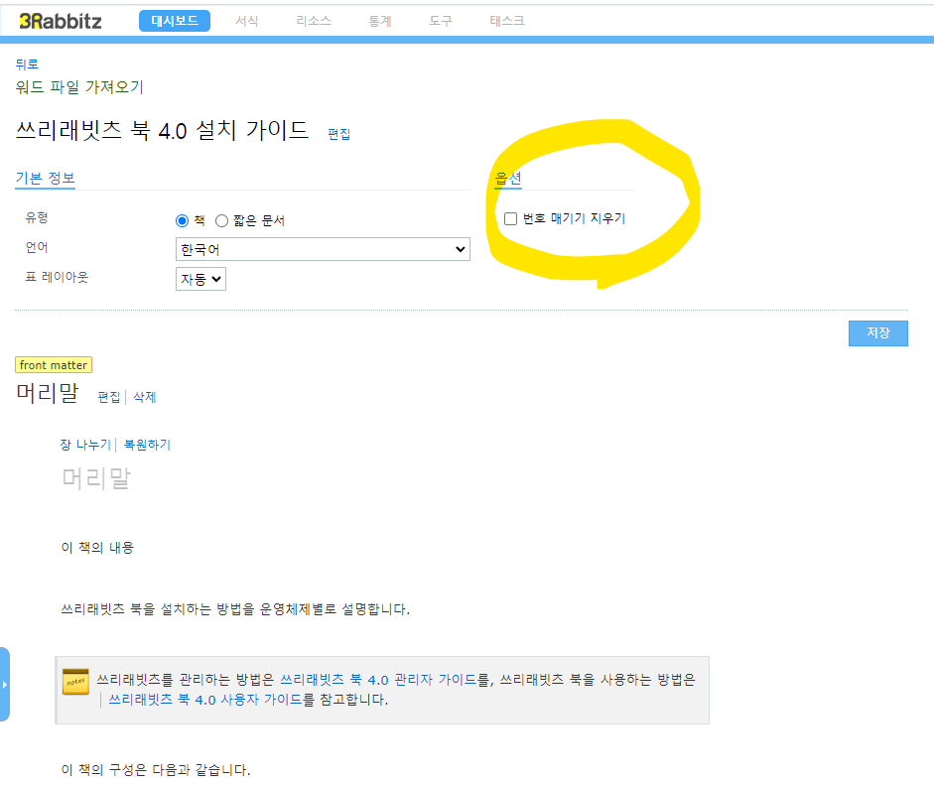Click the 복원하기 link

pyautogui.click(x=147, y=445)
